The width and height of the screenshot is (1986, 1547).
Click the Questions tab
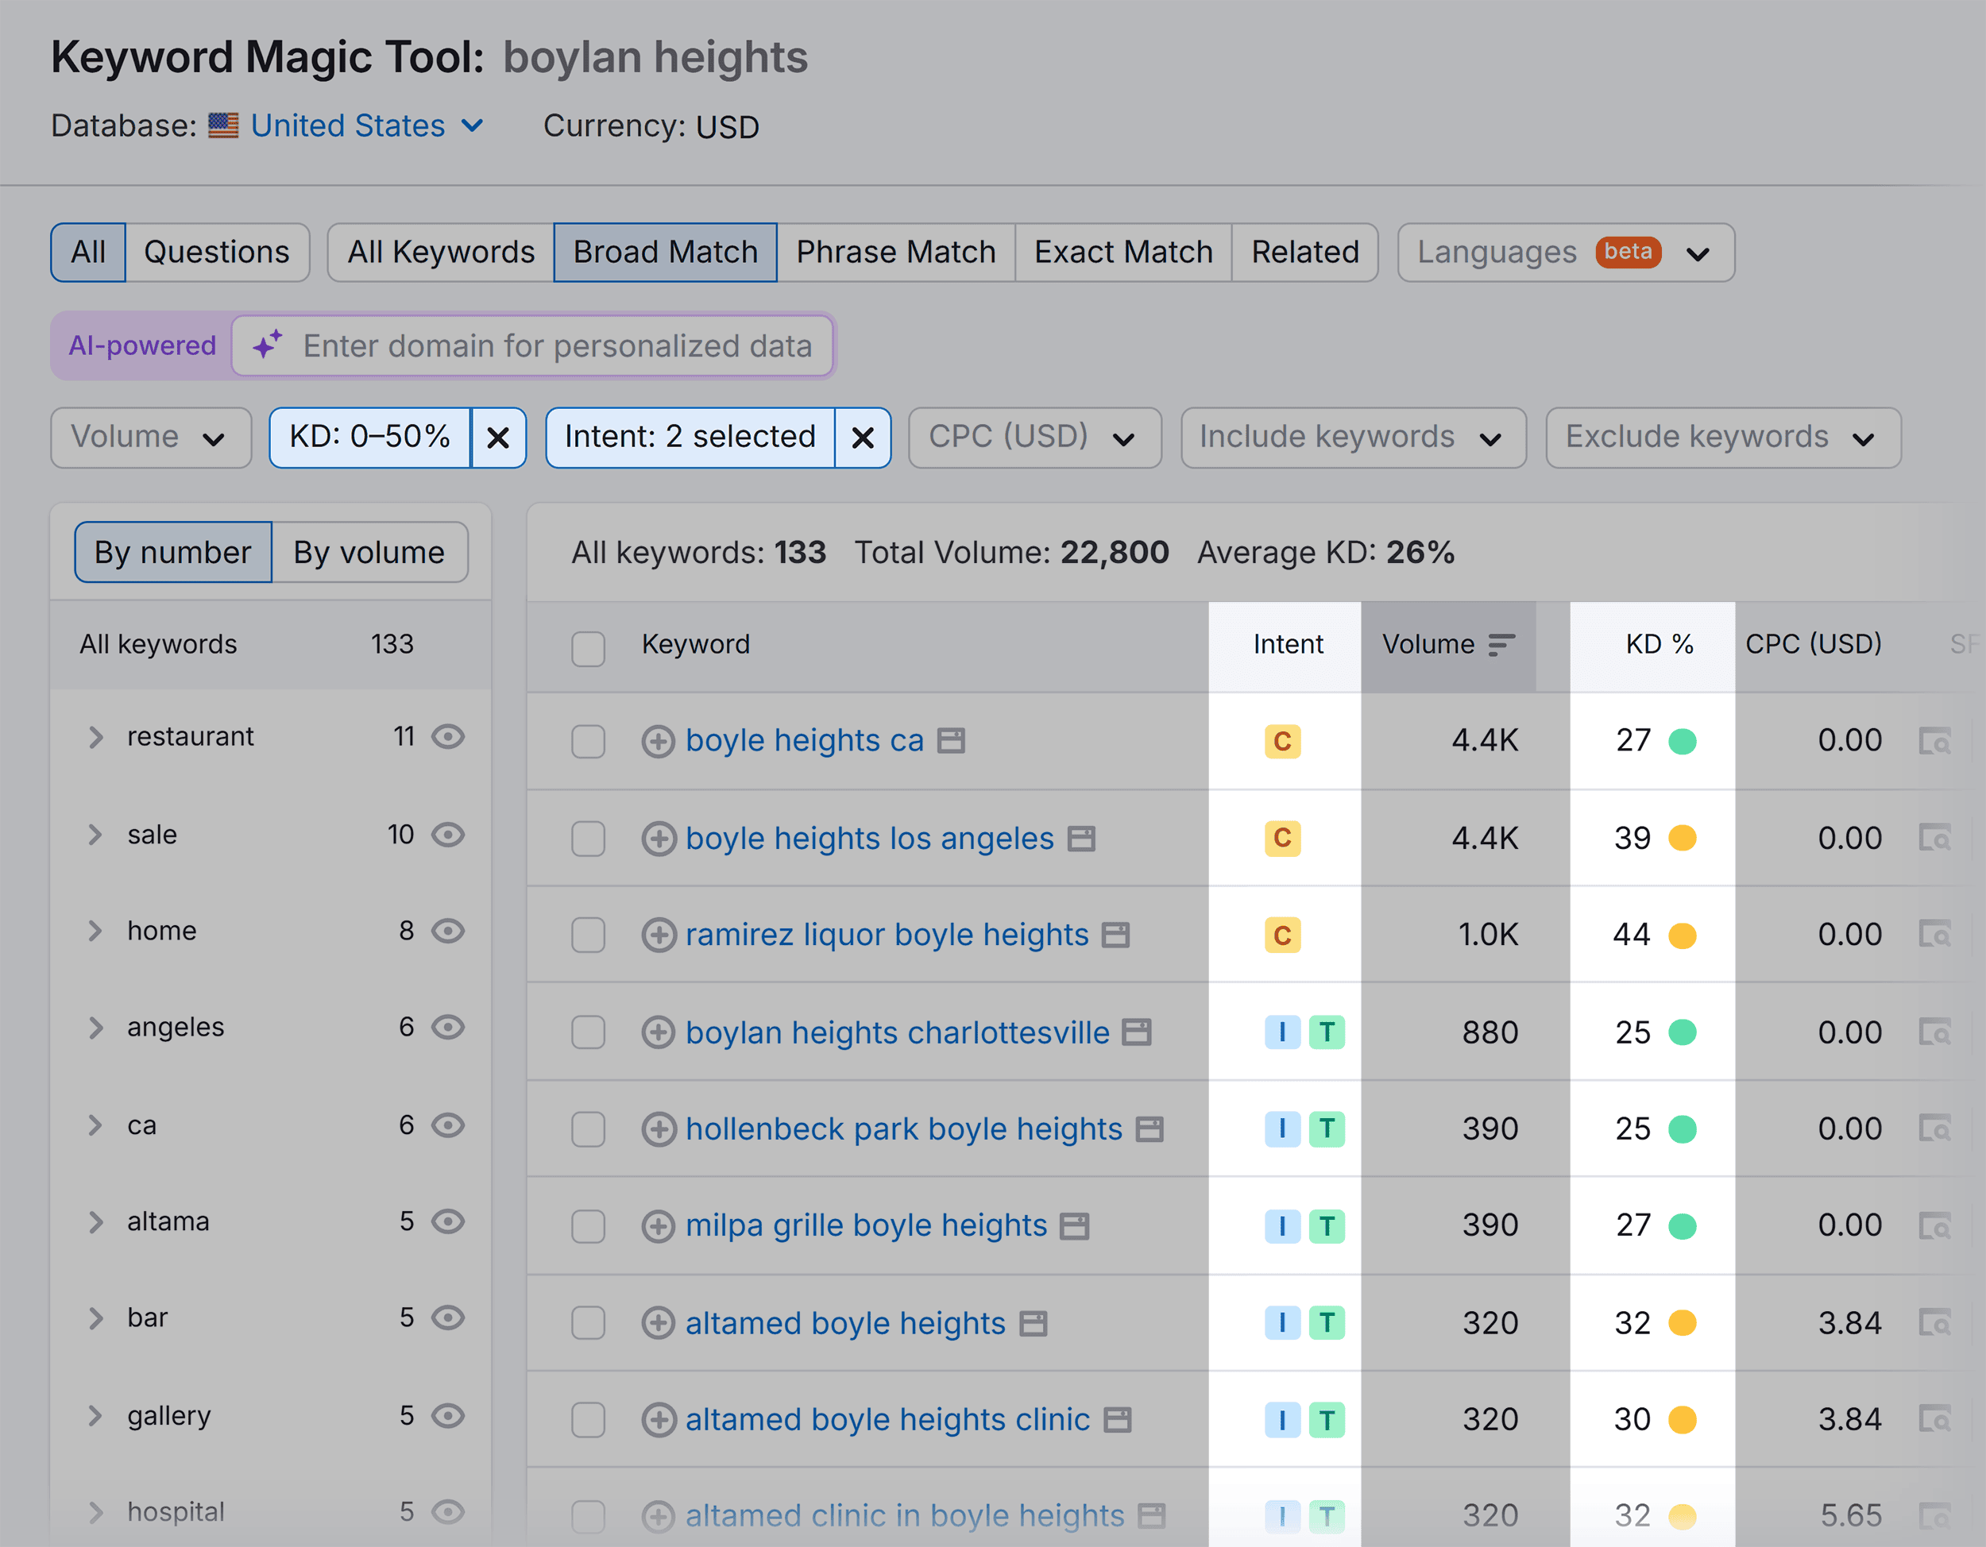(216, 252)
